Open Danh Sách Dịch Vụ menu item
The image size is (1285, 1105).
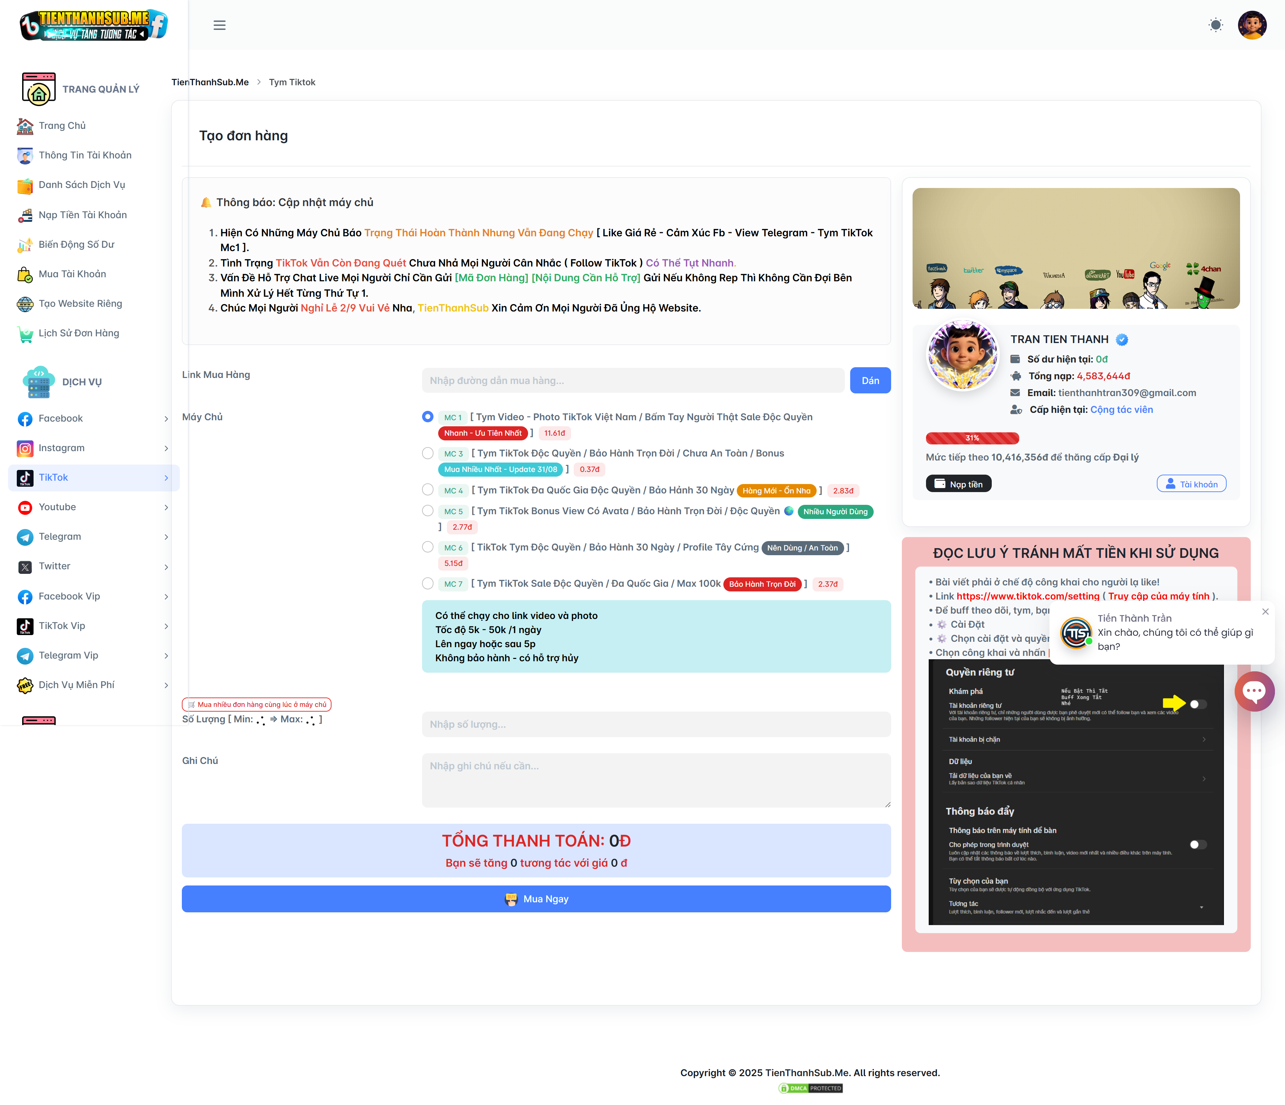pos(81,185)
